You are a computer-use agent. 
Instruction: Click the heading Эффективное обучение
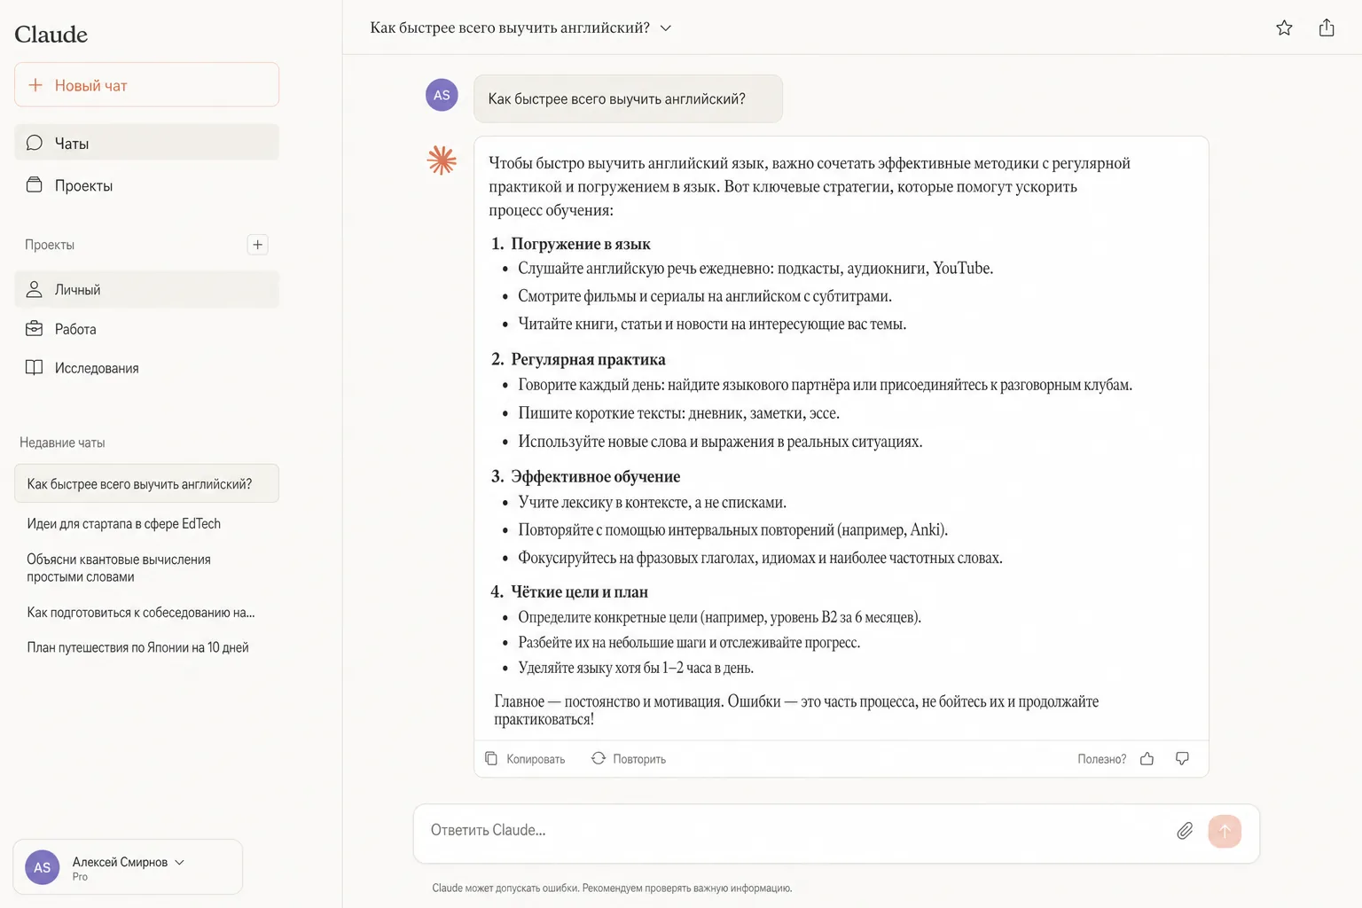(x=595, y=476)
